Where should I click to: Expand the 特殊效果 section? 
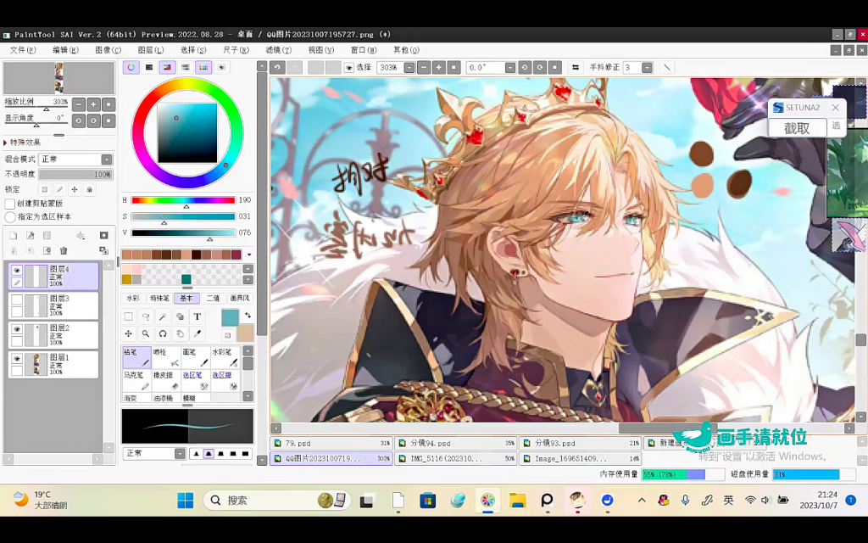click(6, 143)
